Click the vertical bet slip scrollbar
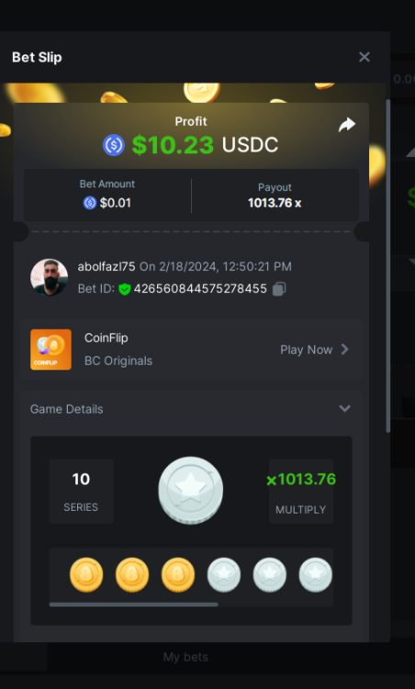 pyautogui.click(x=387, y=265)
